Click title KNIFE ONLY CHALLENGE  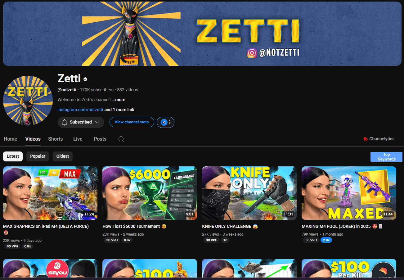[230, 226]
